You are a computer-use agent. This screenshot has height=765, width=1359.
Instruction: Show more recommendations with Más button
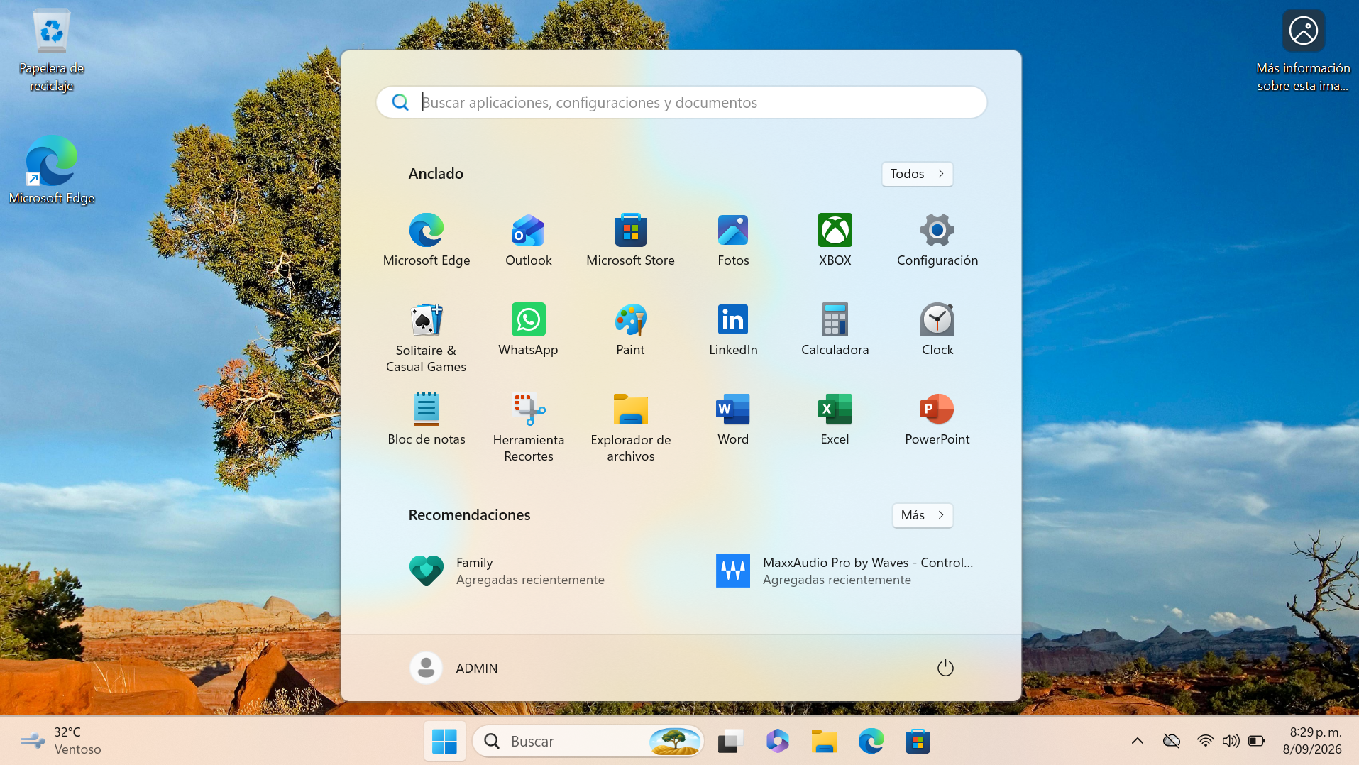pos(922,515)
